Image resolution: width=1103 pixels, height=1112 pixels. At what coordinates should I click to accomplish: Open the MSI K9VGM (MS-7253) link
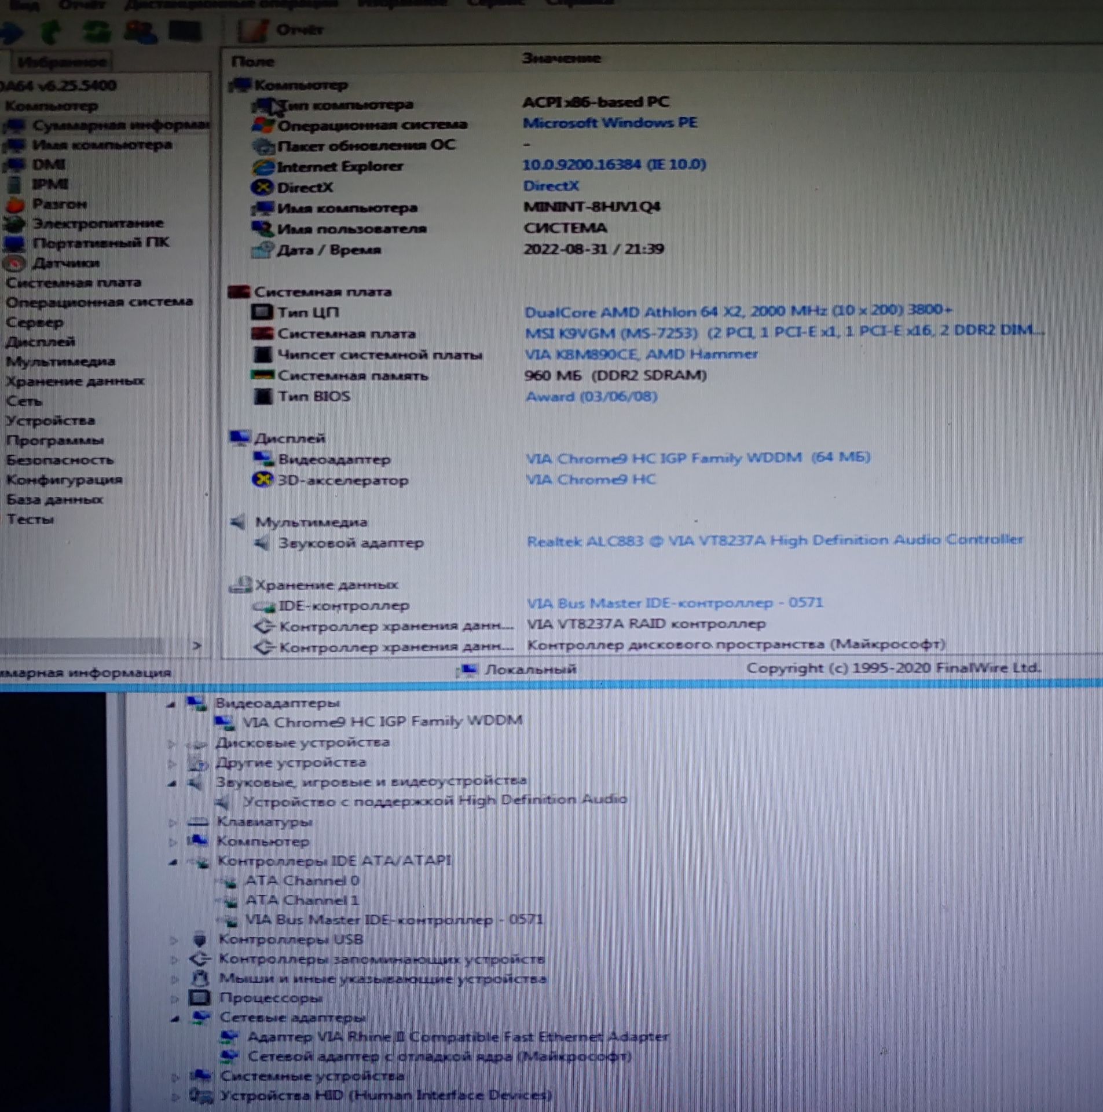point(785,331)
